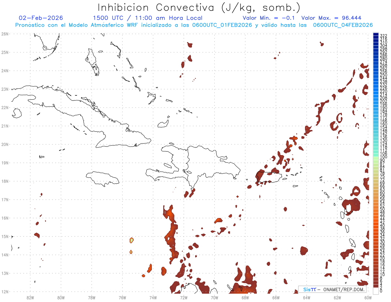Viewport: 391px width, 302px height.
Task: Click the 19N latitude label
Action: [5, 163]
